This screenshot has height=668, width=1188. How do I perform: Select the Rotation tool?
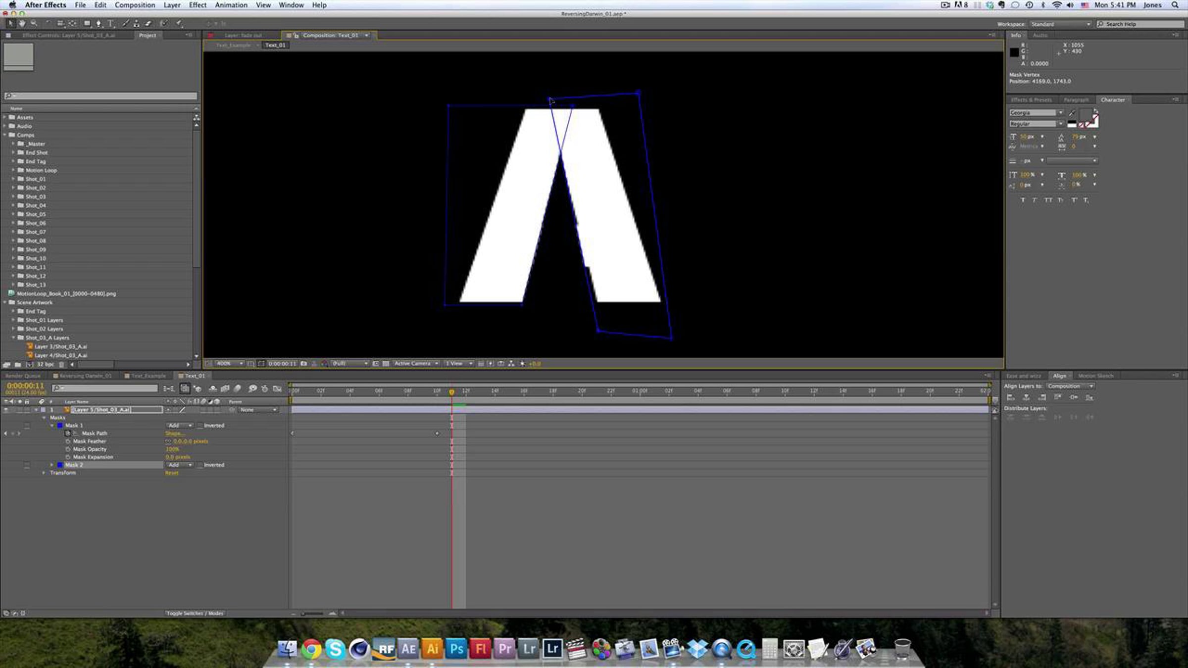click(x=48, y=23)
